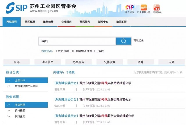Open result 苏州市轨道交通3号线葑亭大道站批前公示
Viewport: 186px width, 125px height.
coord(107,116)
